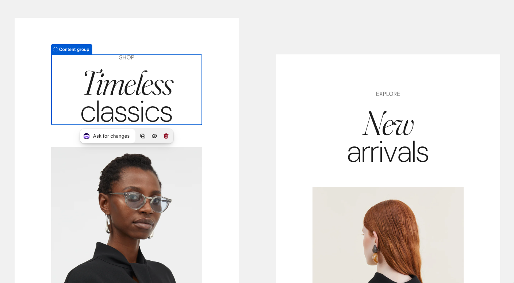Viewport: 514px width, 283px height.
Task: Select the Content group label tag
Action: 72,49
